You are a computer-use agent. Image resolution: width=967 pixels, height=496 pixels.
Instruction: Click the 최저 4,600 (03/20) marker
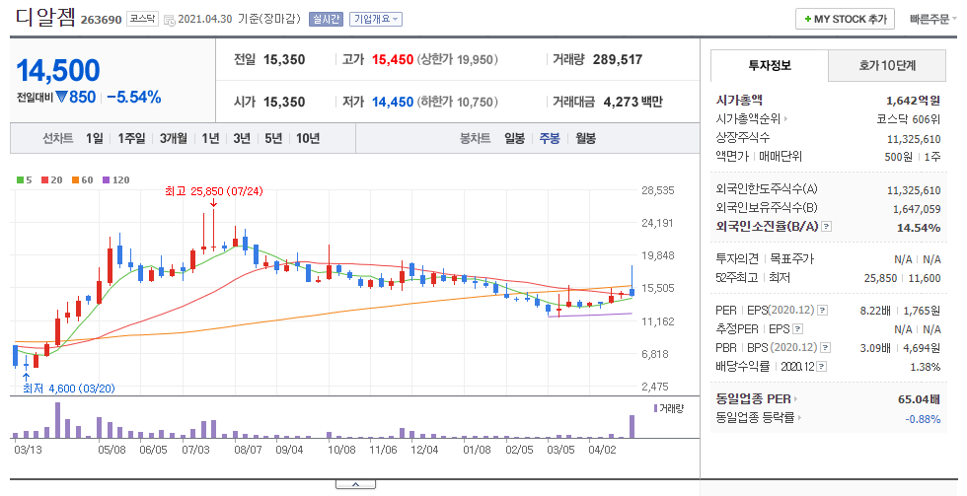point(68,389)
